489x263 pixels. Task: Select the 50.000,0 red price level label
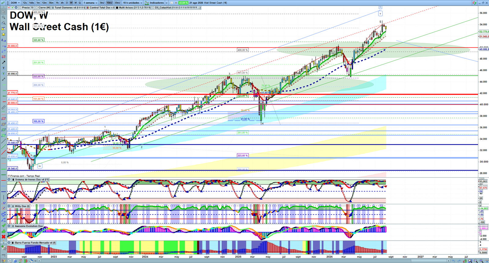[12, 46]
